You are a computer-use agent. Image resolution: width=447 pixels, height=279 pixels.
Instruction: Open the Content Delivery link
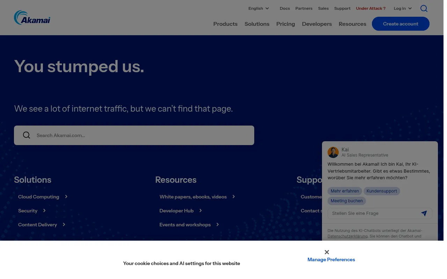click(37, 225)
